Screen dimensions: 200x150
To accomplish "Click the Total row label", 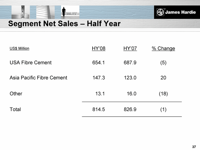I will [15, 109].
